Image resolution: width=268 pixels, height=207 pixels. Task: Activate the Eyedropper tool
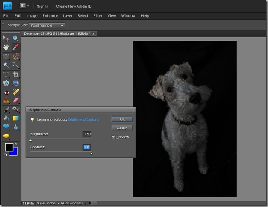coord(16,47)
